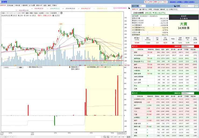The height and width of the screenshot is (138, 199).
Task: Step the date back with left arrow
Action: click(192, 6)
